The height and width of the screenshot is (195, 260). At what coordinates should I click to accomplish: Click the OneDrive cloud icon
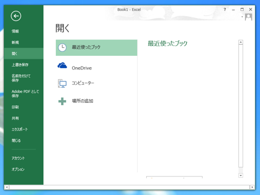click(62, 66)
